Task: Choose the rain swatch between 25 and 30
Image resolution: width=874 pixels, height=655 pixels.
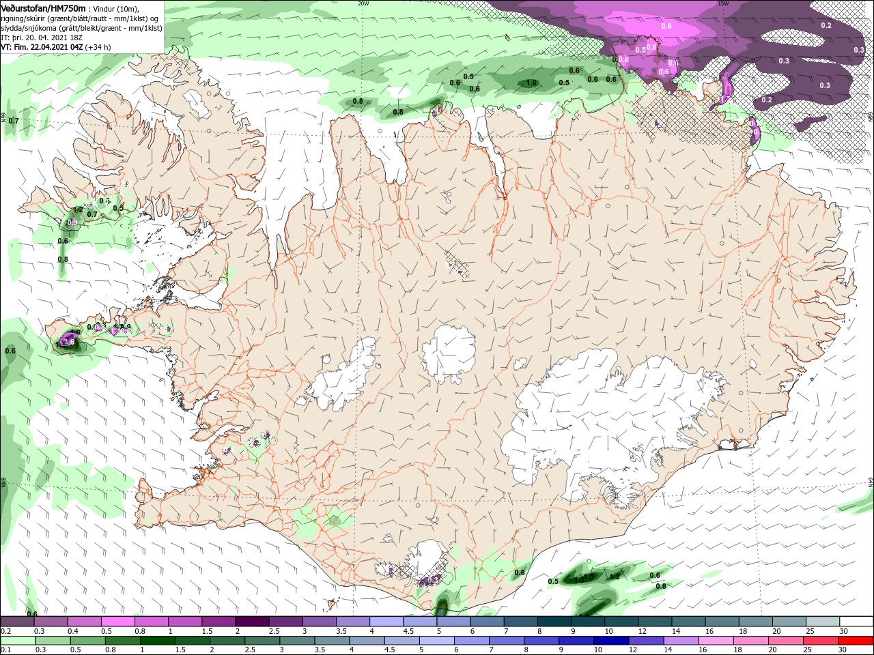Action: 821,641
